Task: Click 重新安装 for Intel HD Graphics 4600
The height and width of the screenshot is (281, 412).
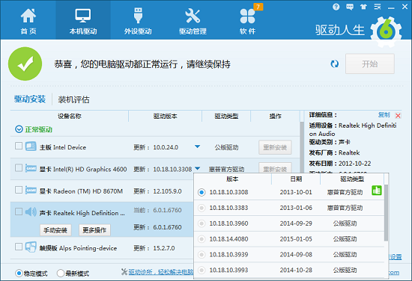Action: click(x=275, y=167)
